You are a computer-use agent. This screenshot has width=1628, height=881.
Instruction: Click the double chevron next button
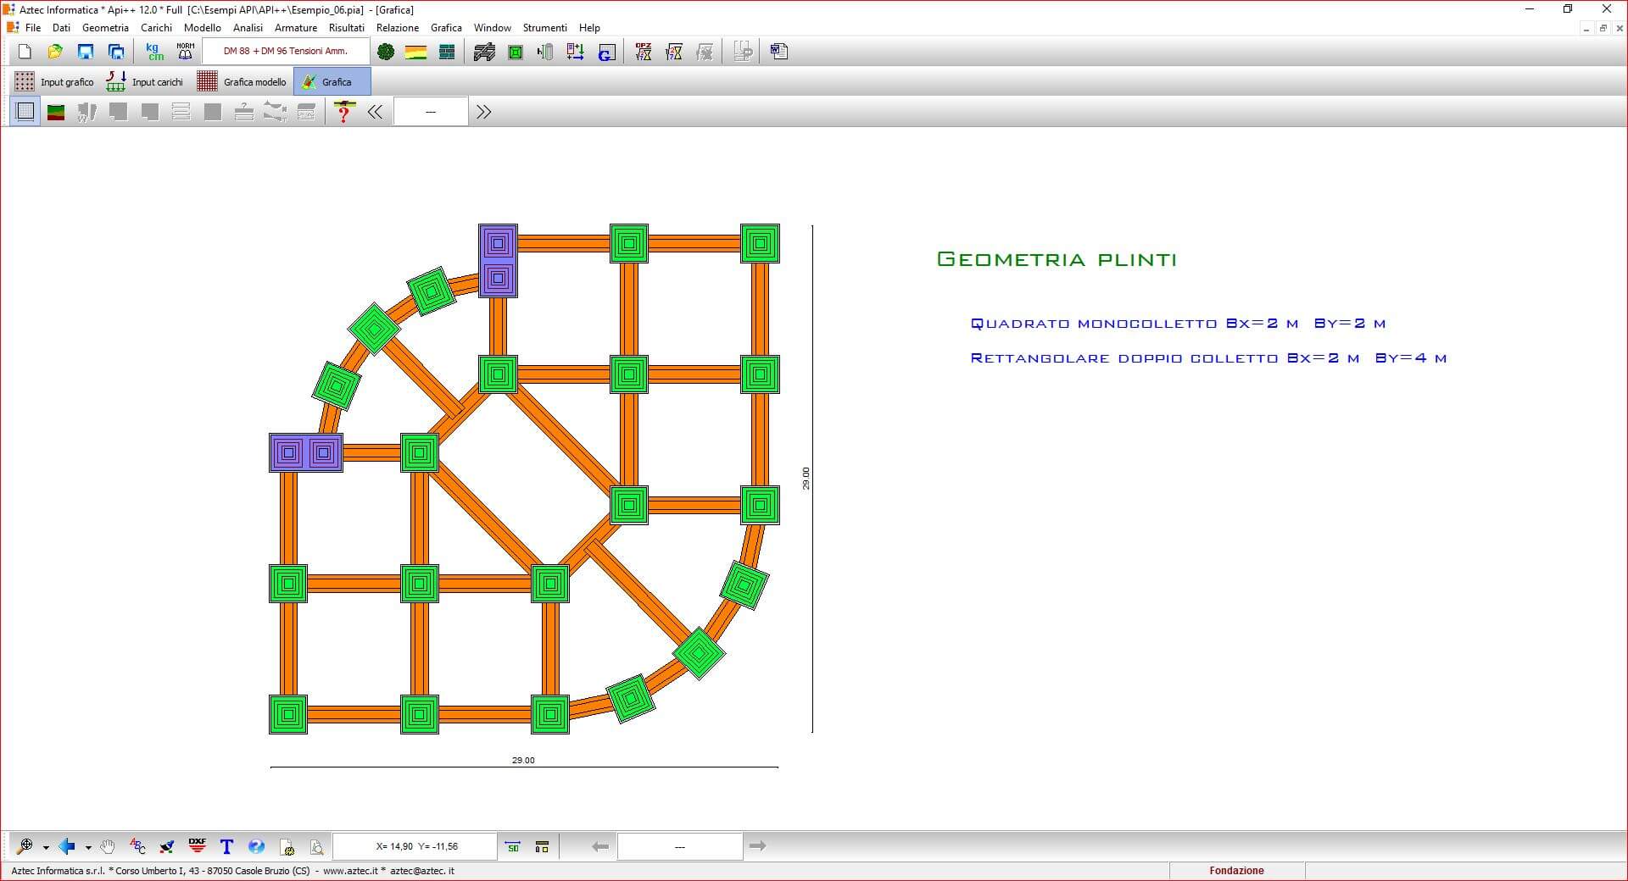483,112
